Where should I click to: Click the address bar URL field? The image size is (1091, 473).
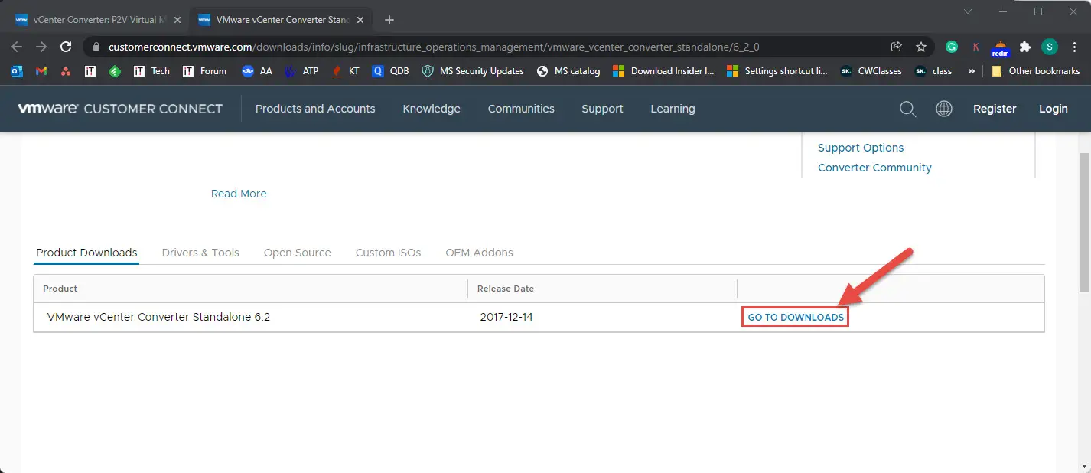[433, 47]
